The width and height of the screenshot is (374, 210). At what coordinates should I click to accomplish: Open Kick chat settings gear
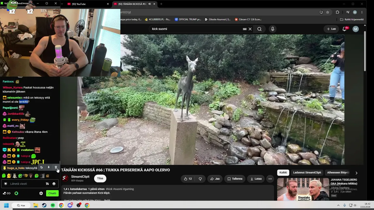[41, 193]
